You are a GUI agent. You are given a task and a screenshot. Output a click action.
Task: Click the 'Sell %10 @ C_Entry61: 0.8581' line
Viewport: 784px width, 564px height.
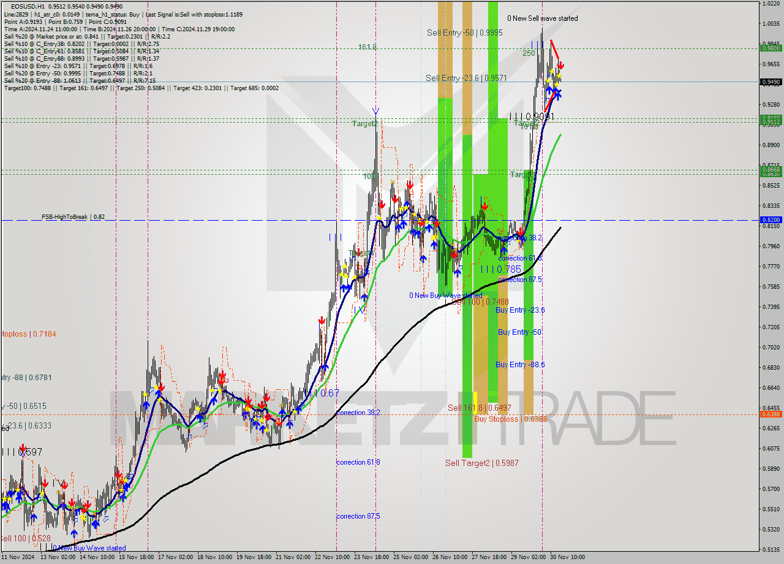point(81,51)
